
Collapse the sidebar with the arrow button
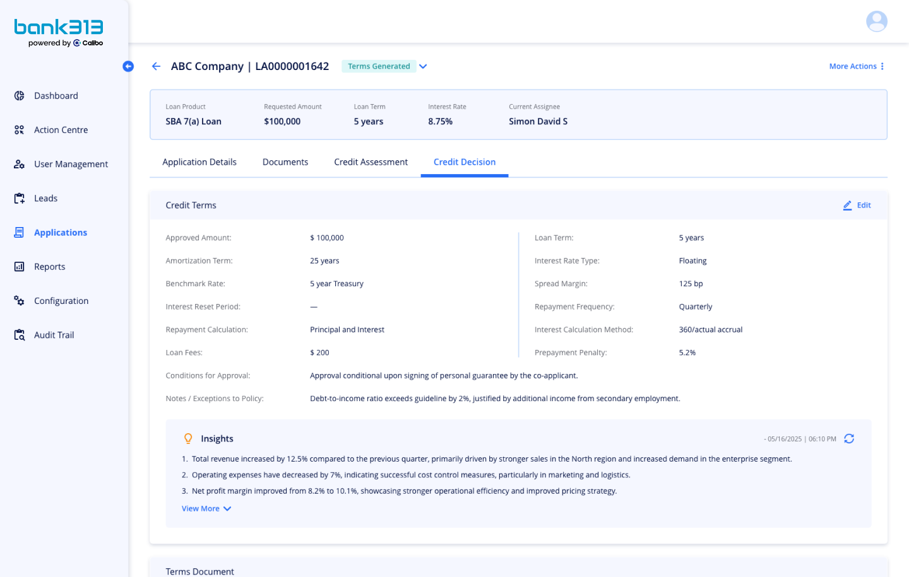click(x=128, y=66)
